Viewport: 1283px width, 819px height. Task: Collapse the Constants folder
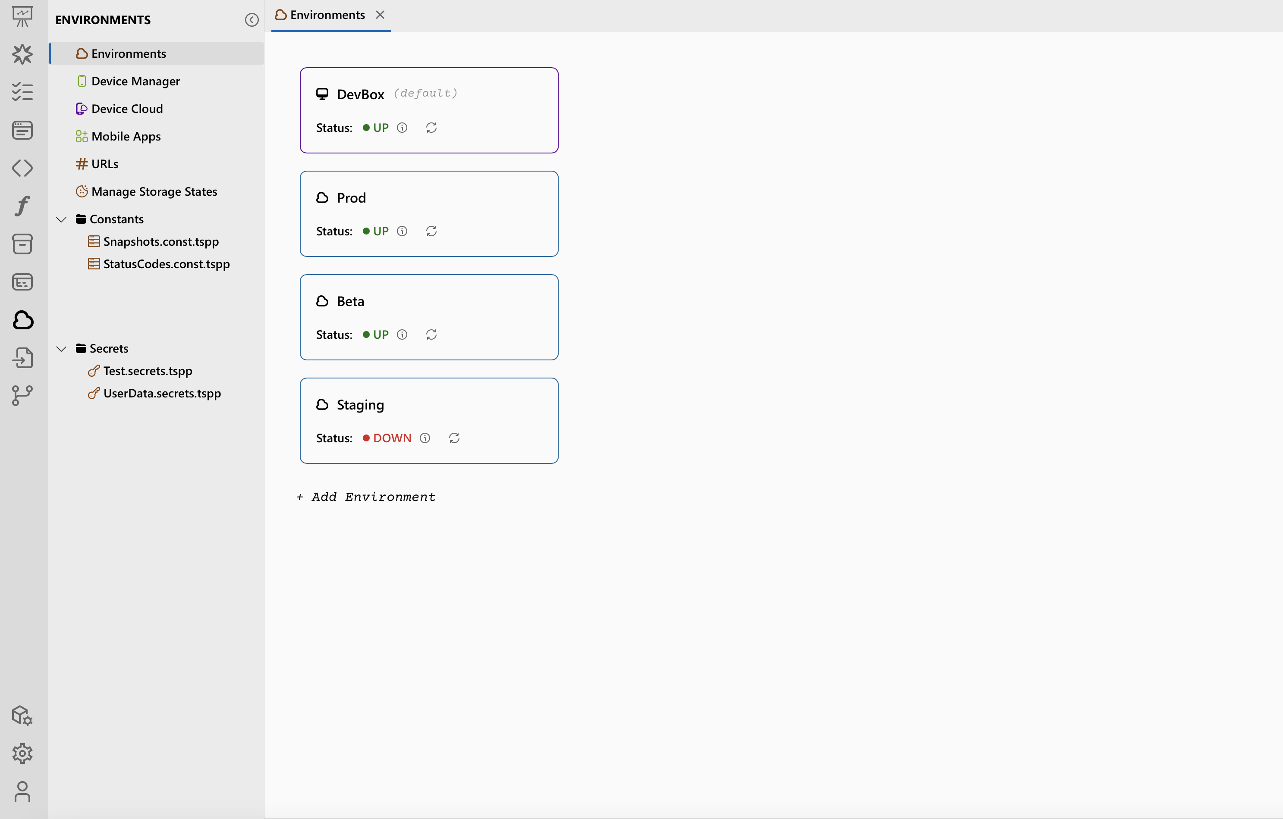point(61,219)
